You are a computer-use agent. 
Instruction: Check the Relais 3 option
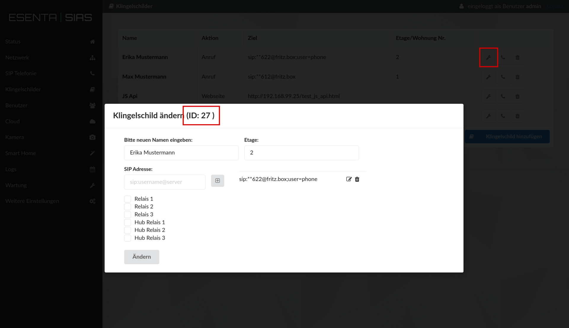tap(127, 215)
